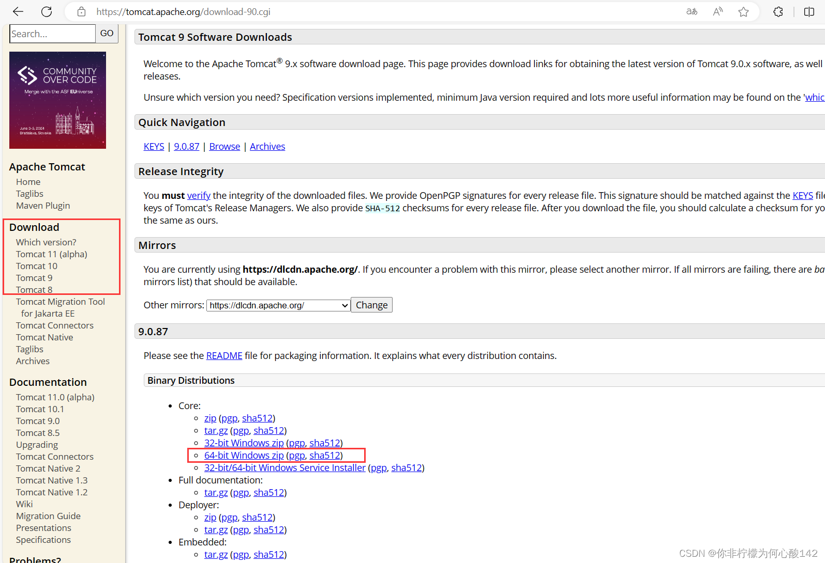Screen dimensions: 825x563
Task: Open the Community Over Code banner
Action: pos(57,100)
